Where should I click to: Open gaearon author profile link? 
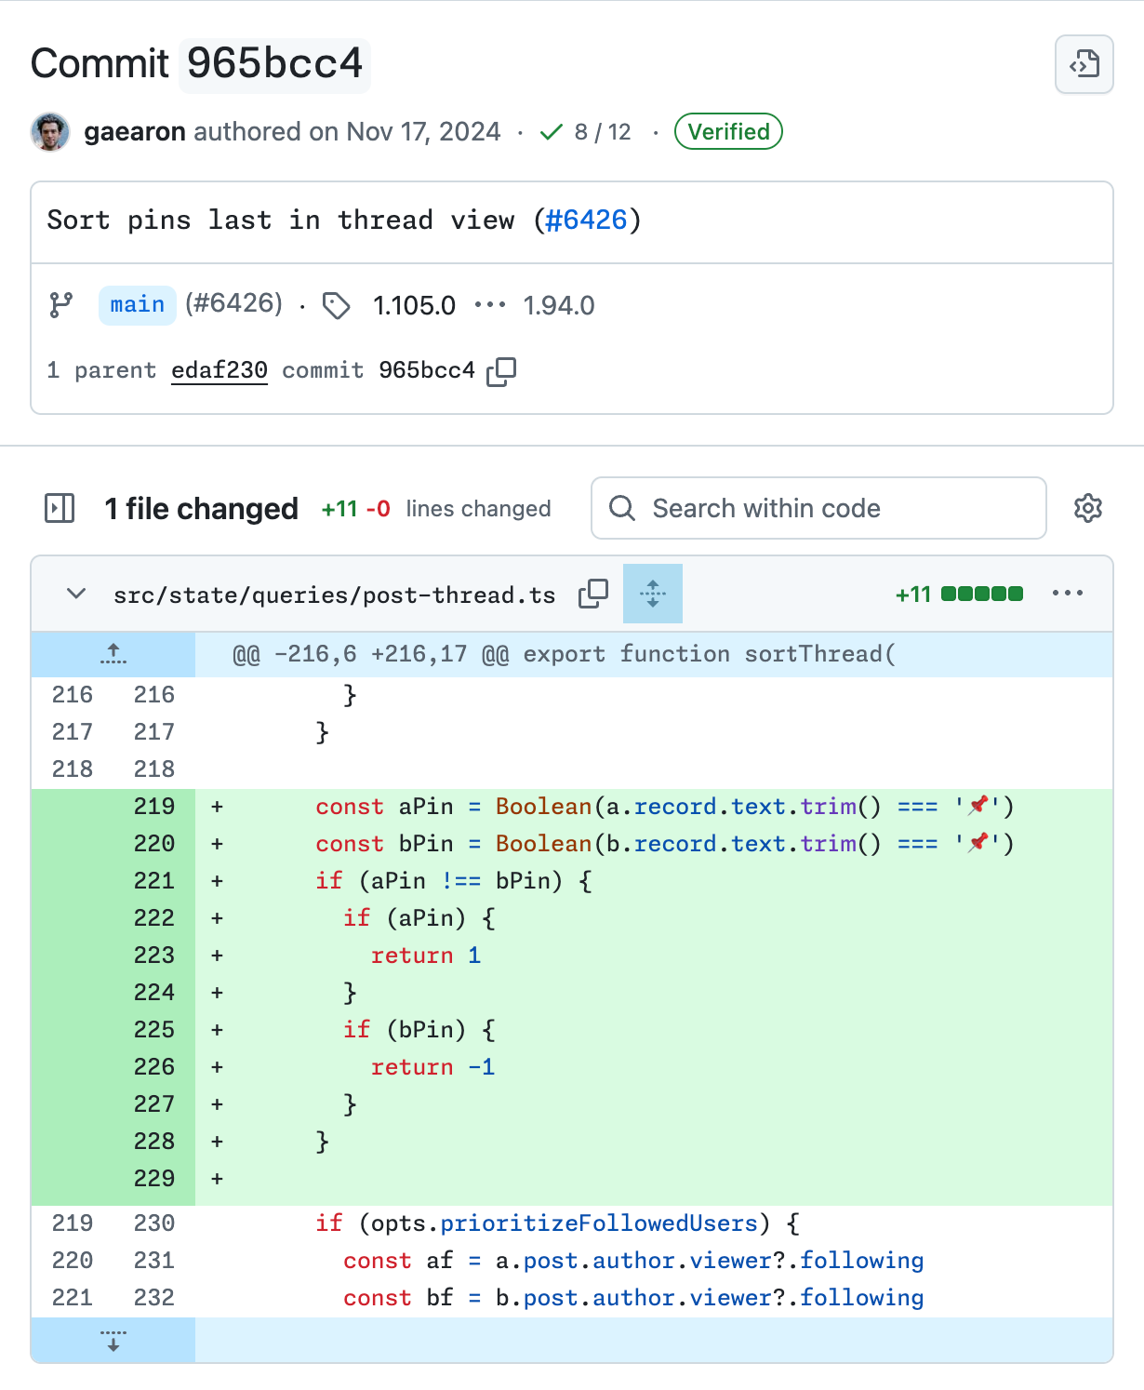coord(135,132)
